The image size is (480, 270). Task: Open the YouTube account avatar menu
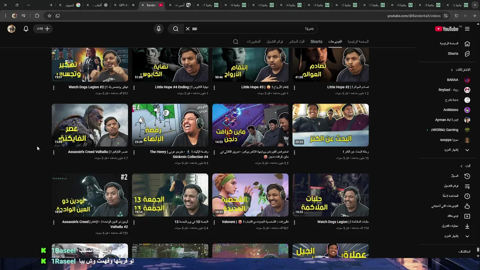(12, 29)
